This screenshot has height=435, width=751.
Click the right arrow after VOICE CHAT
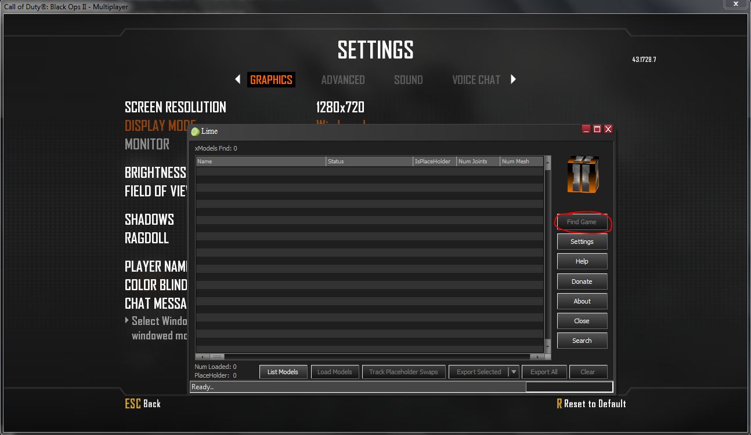513,79
